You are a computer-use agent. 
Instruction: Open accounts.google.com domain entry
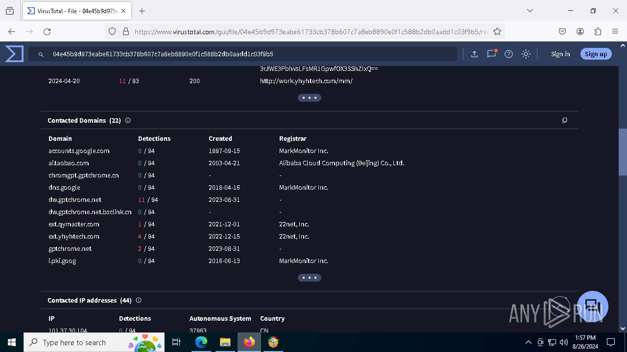coord(79,151)
